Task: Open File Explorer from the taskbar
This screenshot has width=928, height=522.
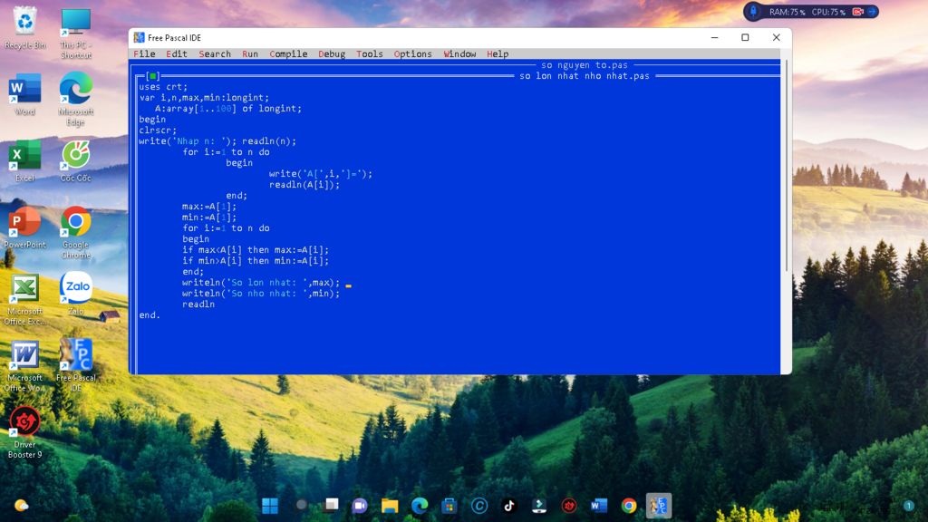Action: coord(390,506)
